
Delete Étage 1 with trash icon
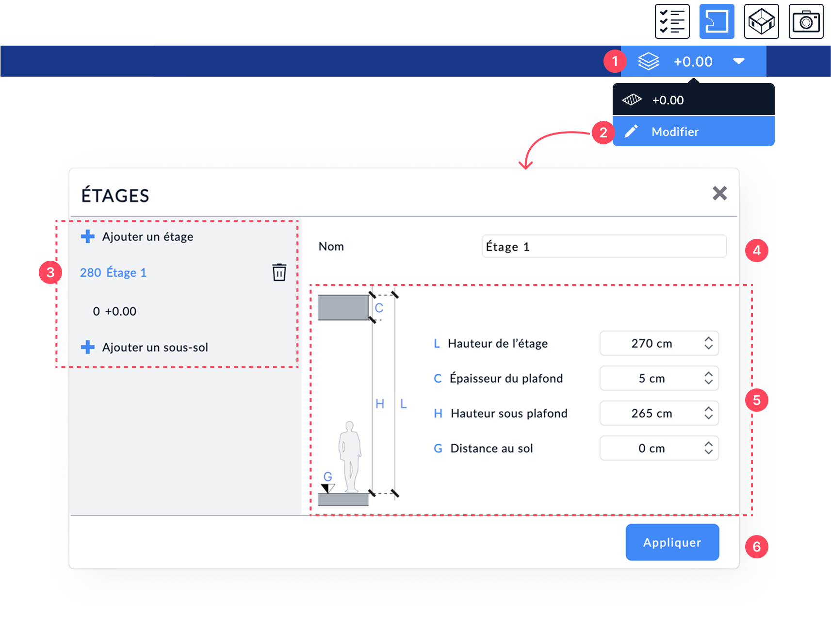(279, 272)
